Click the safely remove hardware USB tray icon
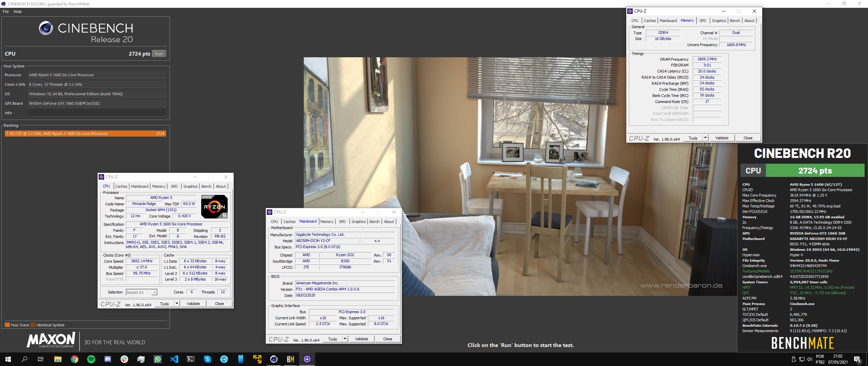868x366 pixels. pos(794,359)
